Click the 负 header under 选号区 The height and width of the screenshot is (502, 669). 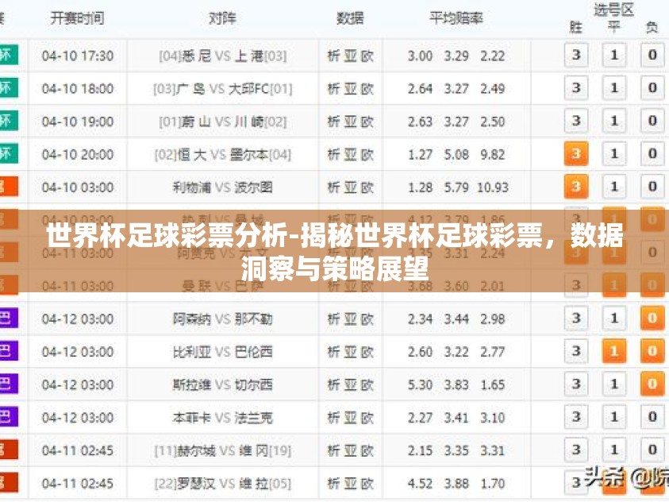pos(652,28)
